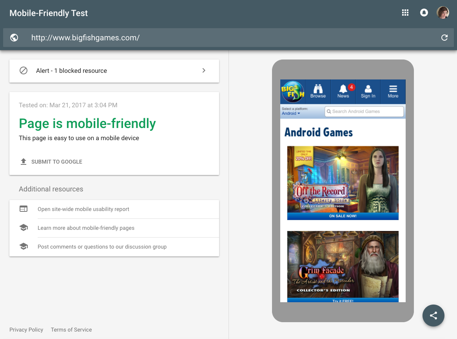The image size is (457, 339).
Task: Click 'ON SALE NOW!' banner in preview
Action: (x=343, y=216)
